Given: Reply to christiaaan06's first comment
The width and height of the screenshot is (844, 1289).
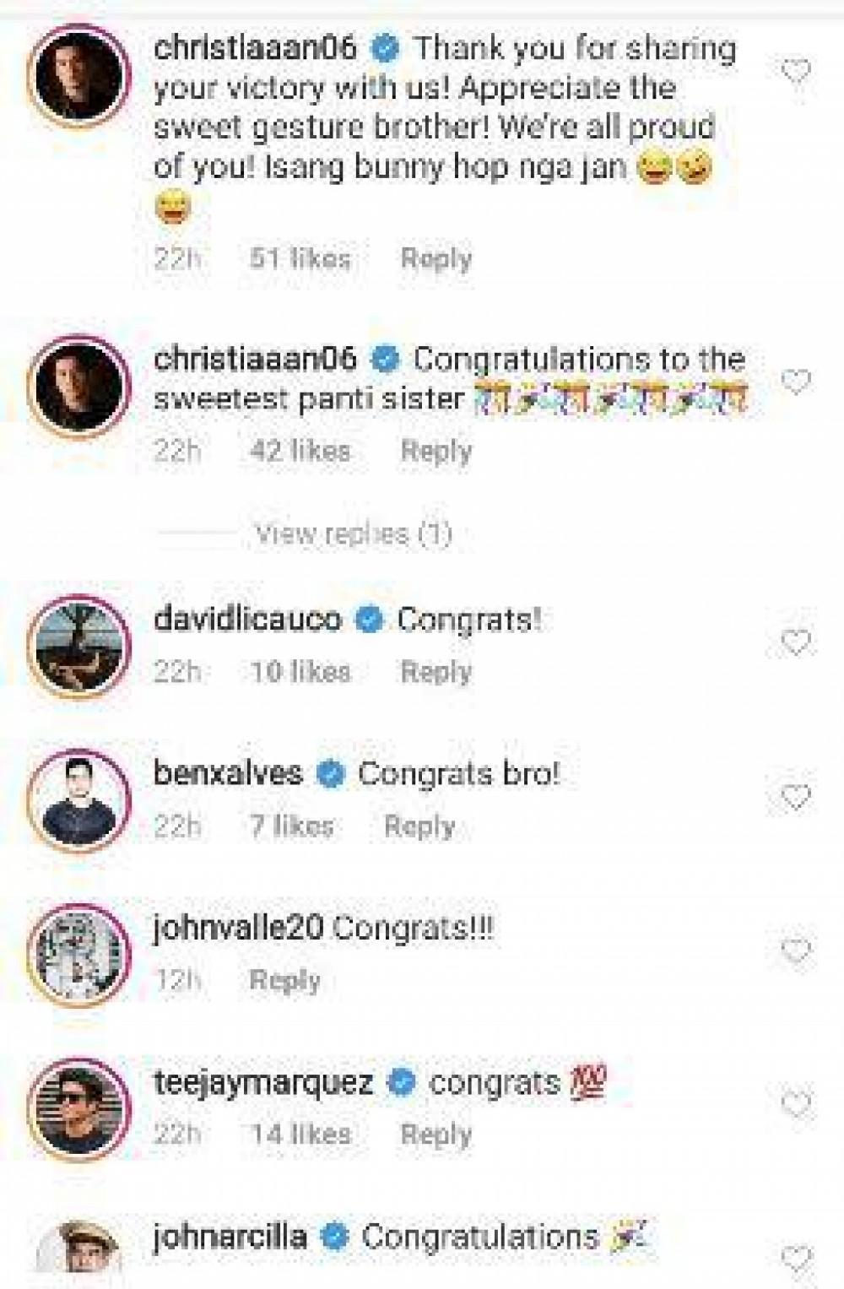Looking at the screenshot, I should tap(436, 258).
